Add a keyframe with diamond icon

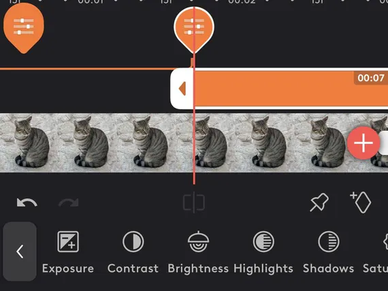click(x=361, y=202)
